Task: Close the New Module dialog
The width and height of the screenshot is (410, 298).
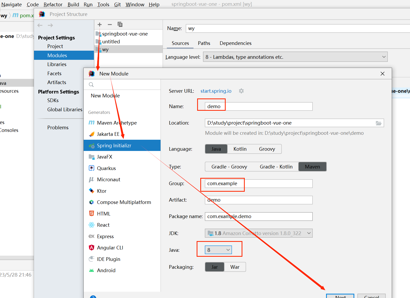Action: (383, 74)
